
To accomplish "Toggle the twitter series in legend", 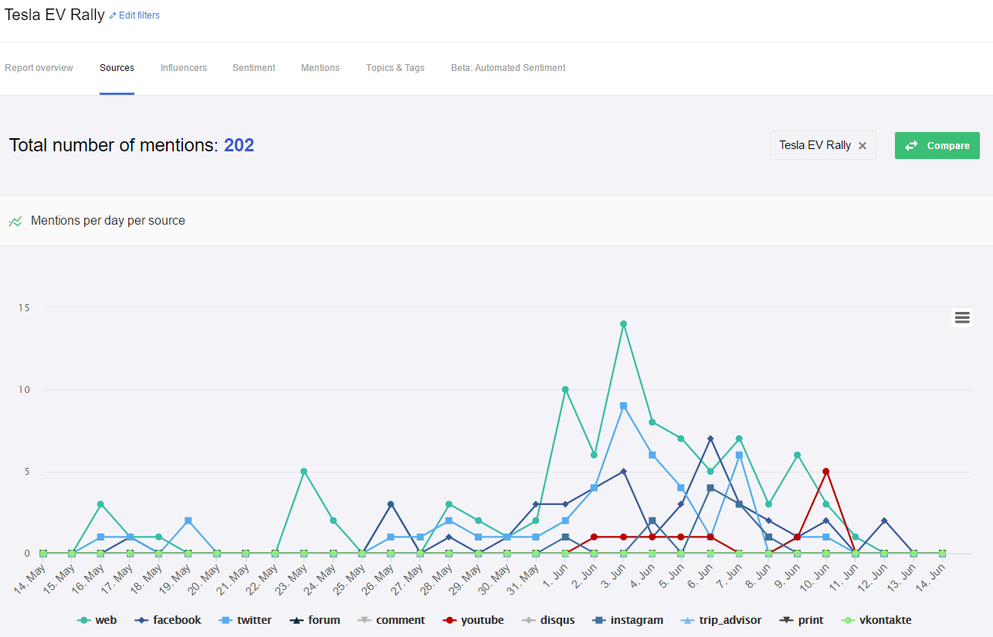I will click(x=245, y=620).
